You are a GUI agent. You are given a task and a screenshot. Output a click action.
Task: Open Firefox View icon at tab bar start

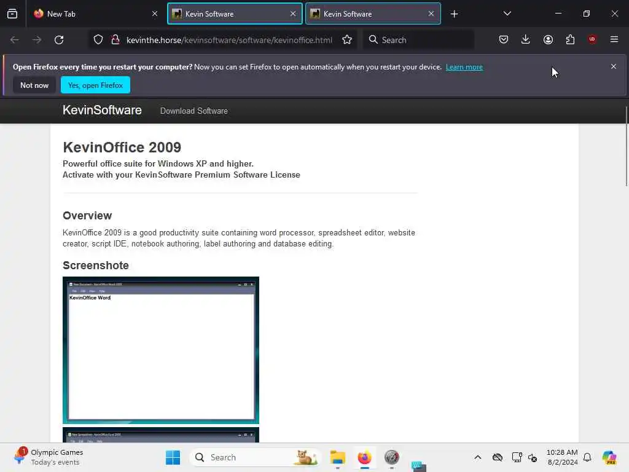pos(12,14)
